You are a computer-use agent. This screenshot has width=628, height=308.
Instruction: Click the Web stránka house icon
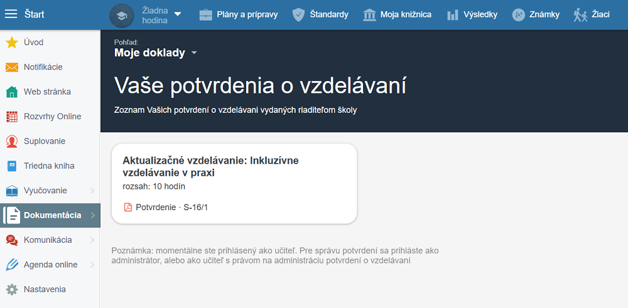tap(11, 92)
